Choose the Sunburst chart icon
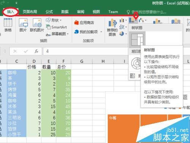 136,63
